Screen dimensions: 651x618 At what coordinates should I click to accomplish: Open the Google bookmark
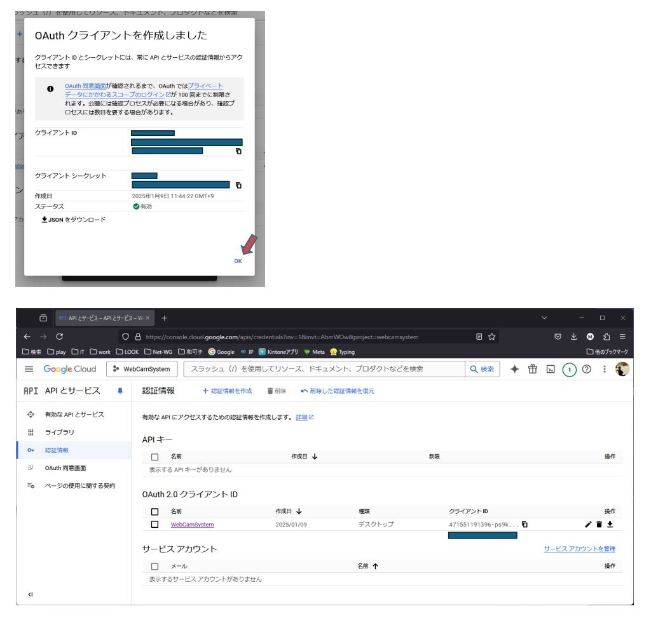221,352
